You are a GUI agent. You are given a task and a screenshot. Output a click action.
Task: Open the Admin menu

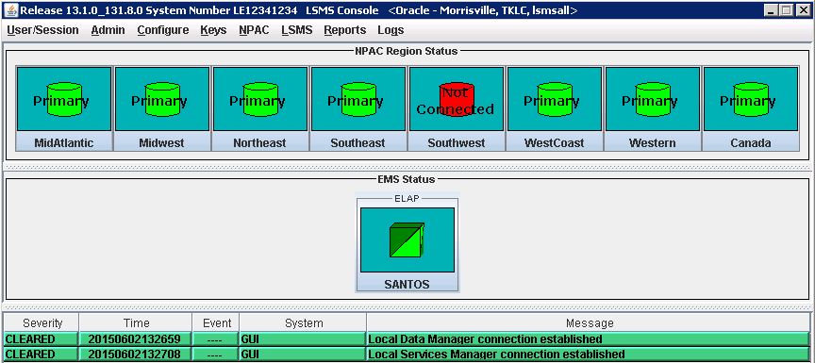tap(108, 30)
